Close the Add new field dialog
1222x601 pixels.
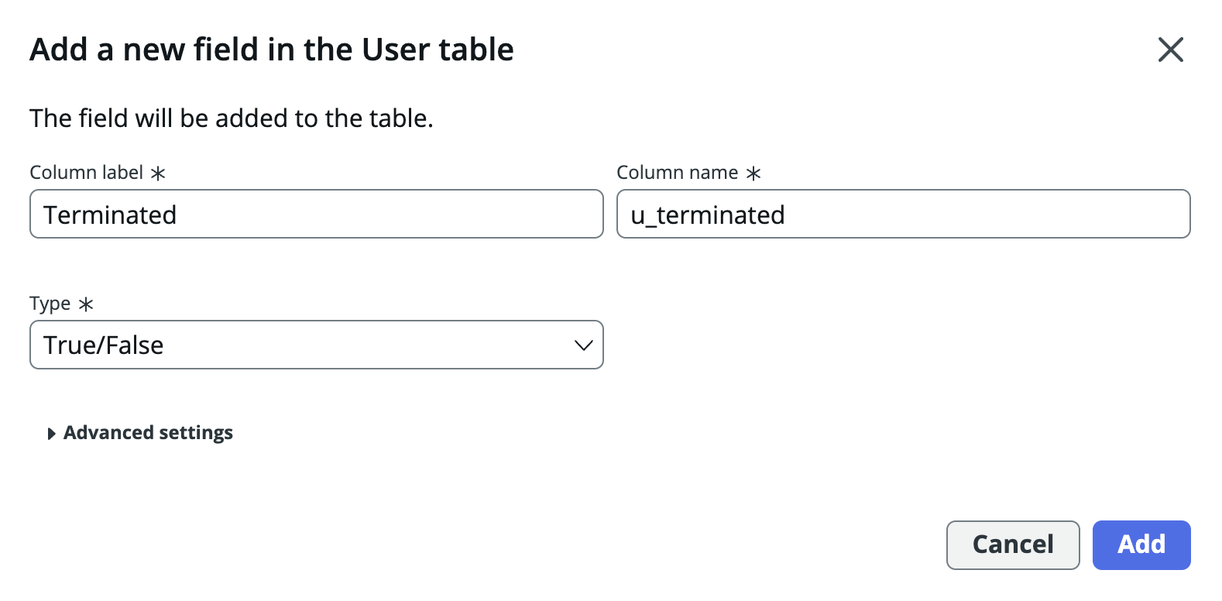[1170, 50]
